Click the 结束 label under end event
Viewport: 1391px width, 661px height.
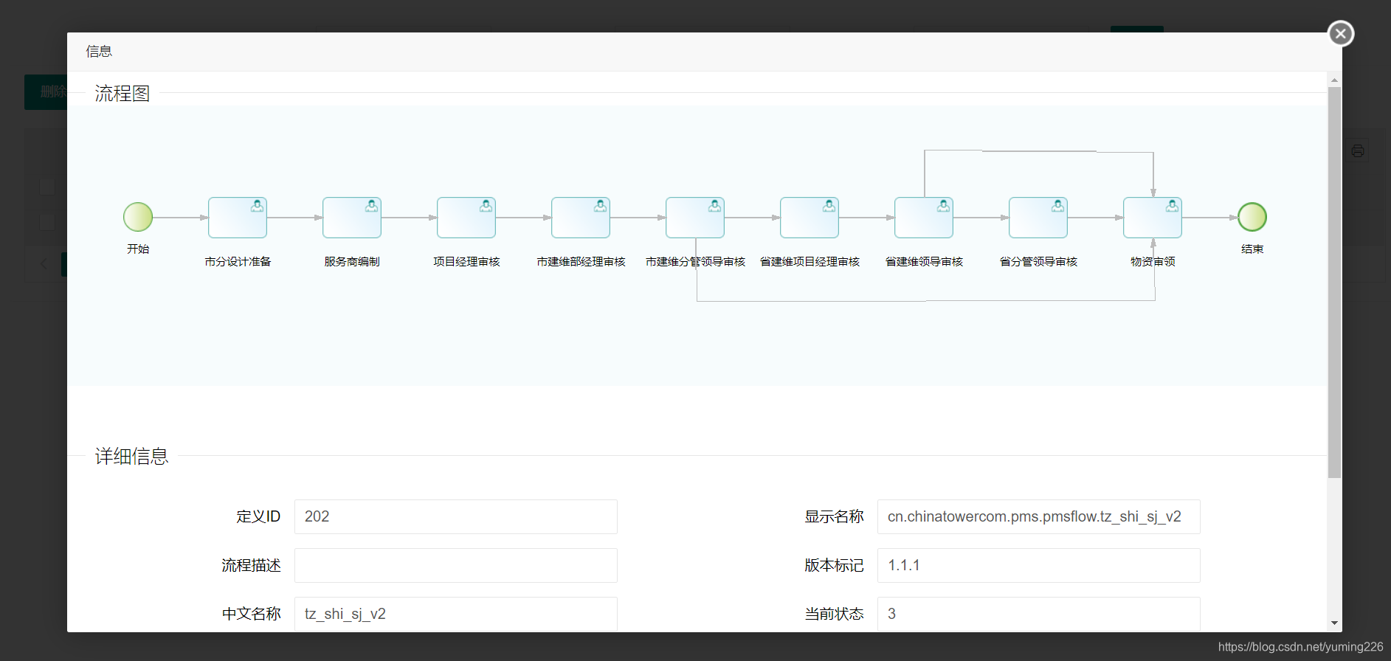pos(1252,249)
